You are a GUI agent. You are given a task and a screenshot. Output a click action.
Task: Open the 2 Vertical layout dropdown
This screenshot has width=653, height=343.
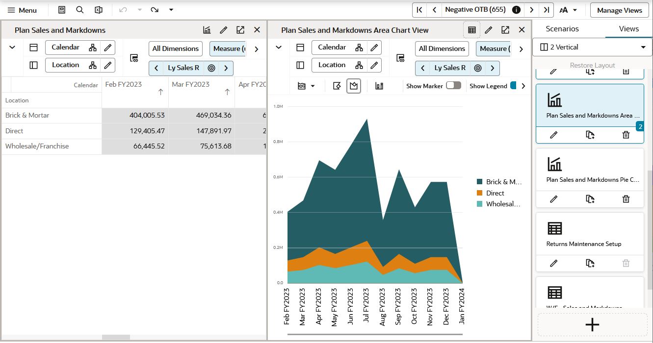coord(592,48)
